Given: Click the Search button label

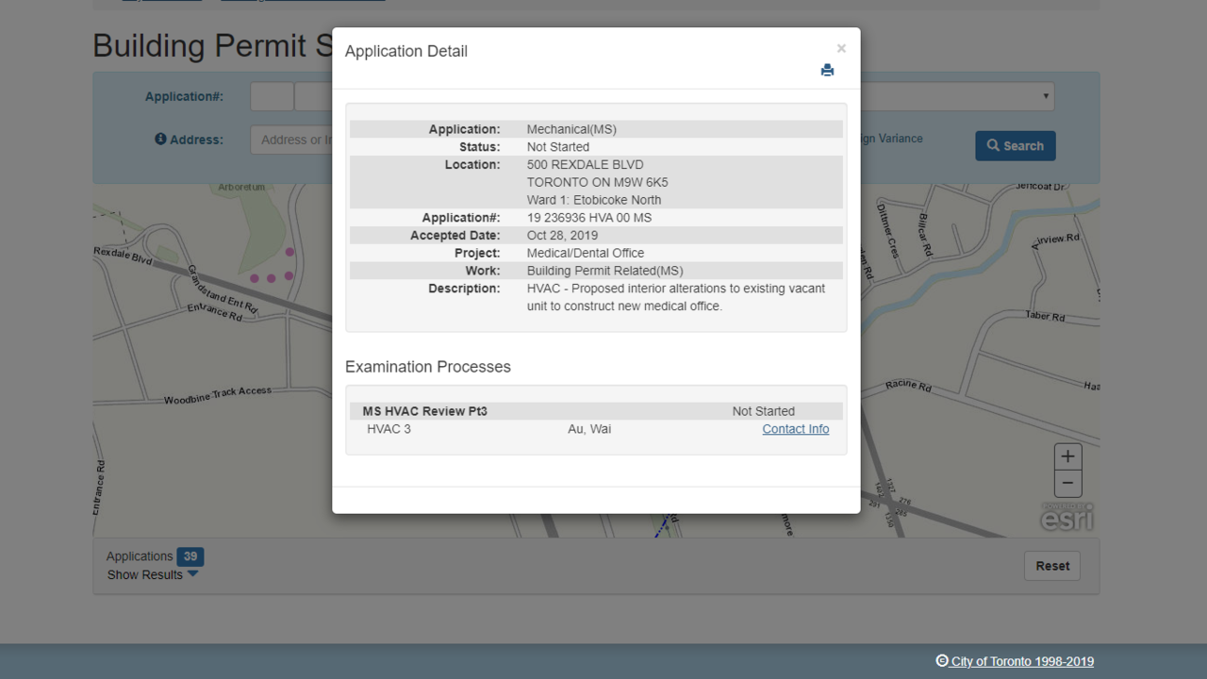Looking at the screenshot, I should 1023,146.
